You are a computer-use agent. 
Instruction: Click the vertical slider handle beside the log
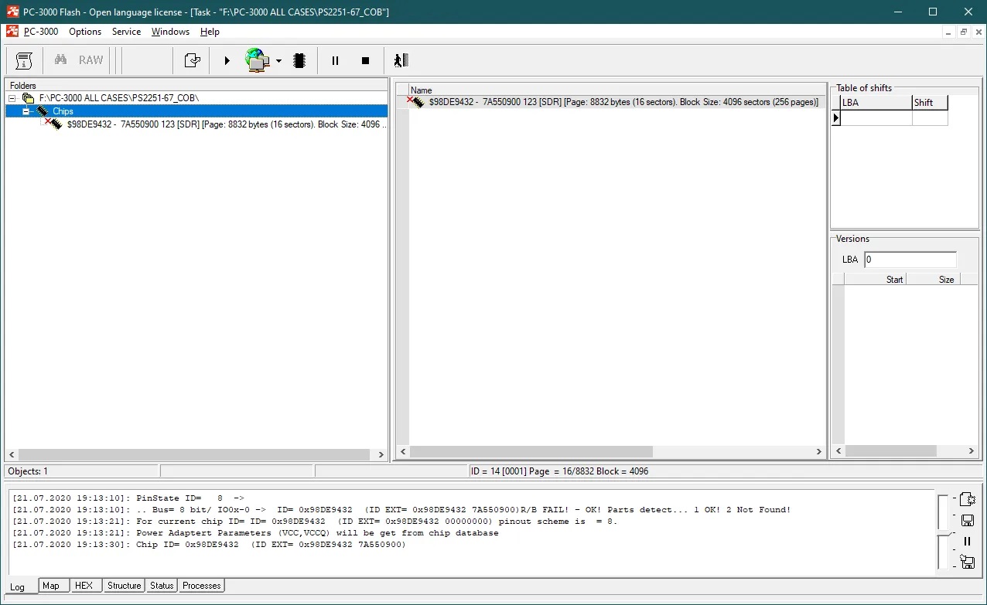pyautogui.click(x=942, y=534)
